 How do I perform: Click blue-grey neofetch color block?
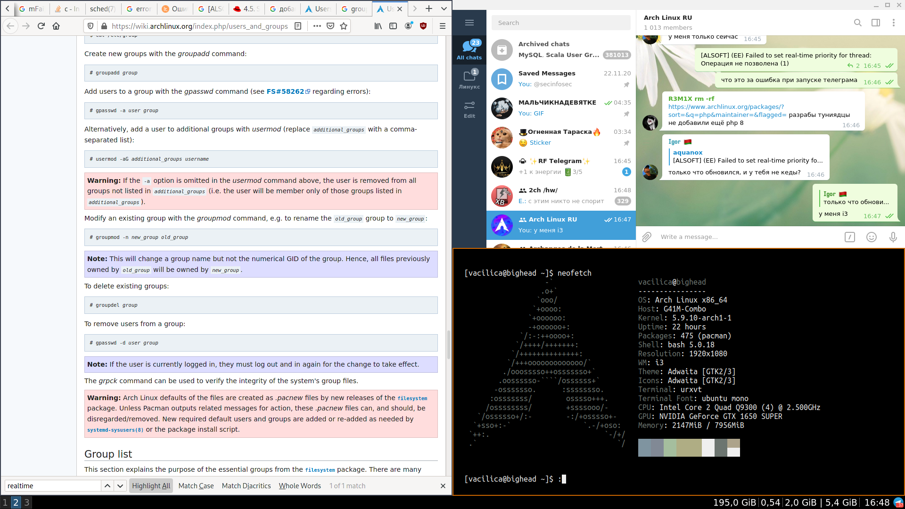click(644, 448)
